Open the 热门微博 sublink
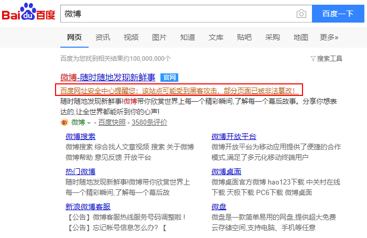Viewport: 367px width, 238px height. (x=81, y=171)
